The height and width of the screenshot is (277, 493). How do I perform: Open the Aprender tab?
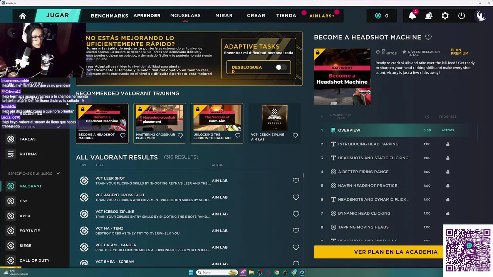tap(147, 15)
